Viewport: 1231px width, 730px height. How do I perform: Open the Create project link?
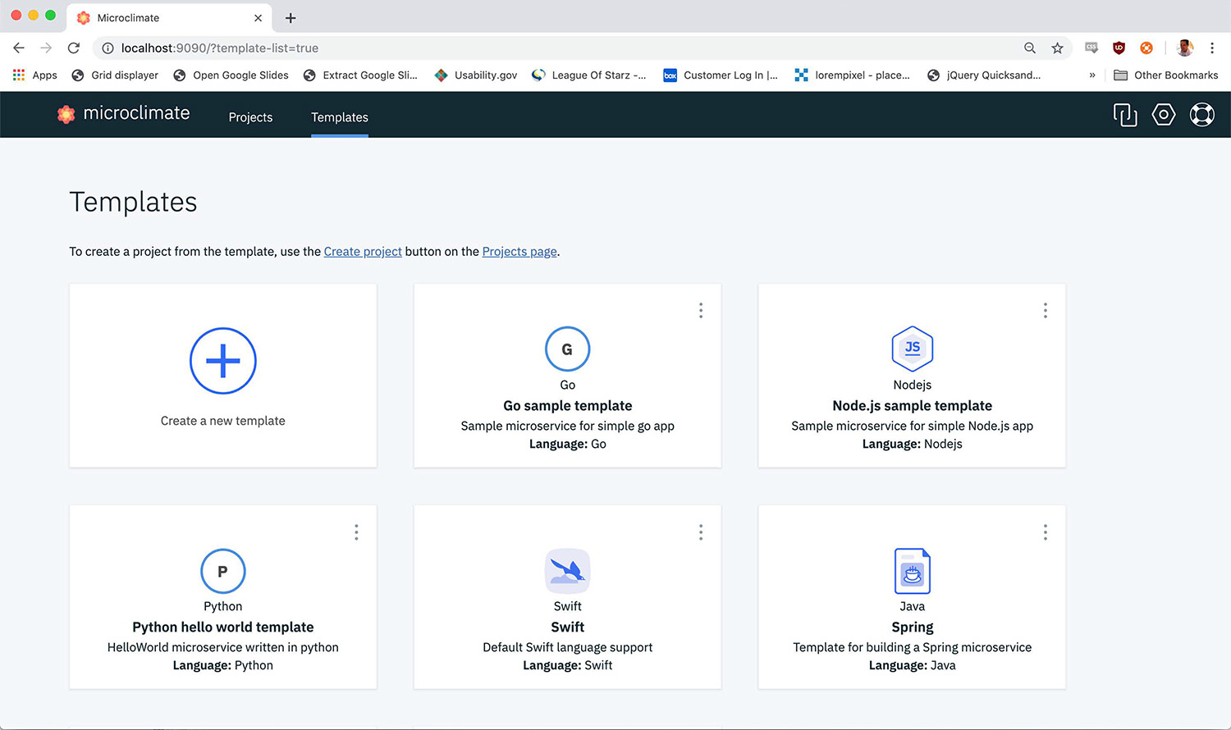point(363,251)
